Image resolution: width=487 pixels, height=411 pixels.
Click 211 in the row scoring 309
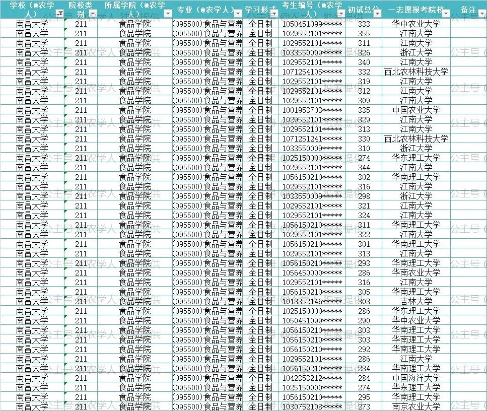(x=81, y=101)
